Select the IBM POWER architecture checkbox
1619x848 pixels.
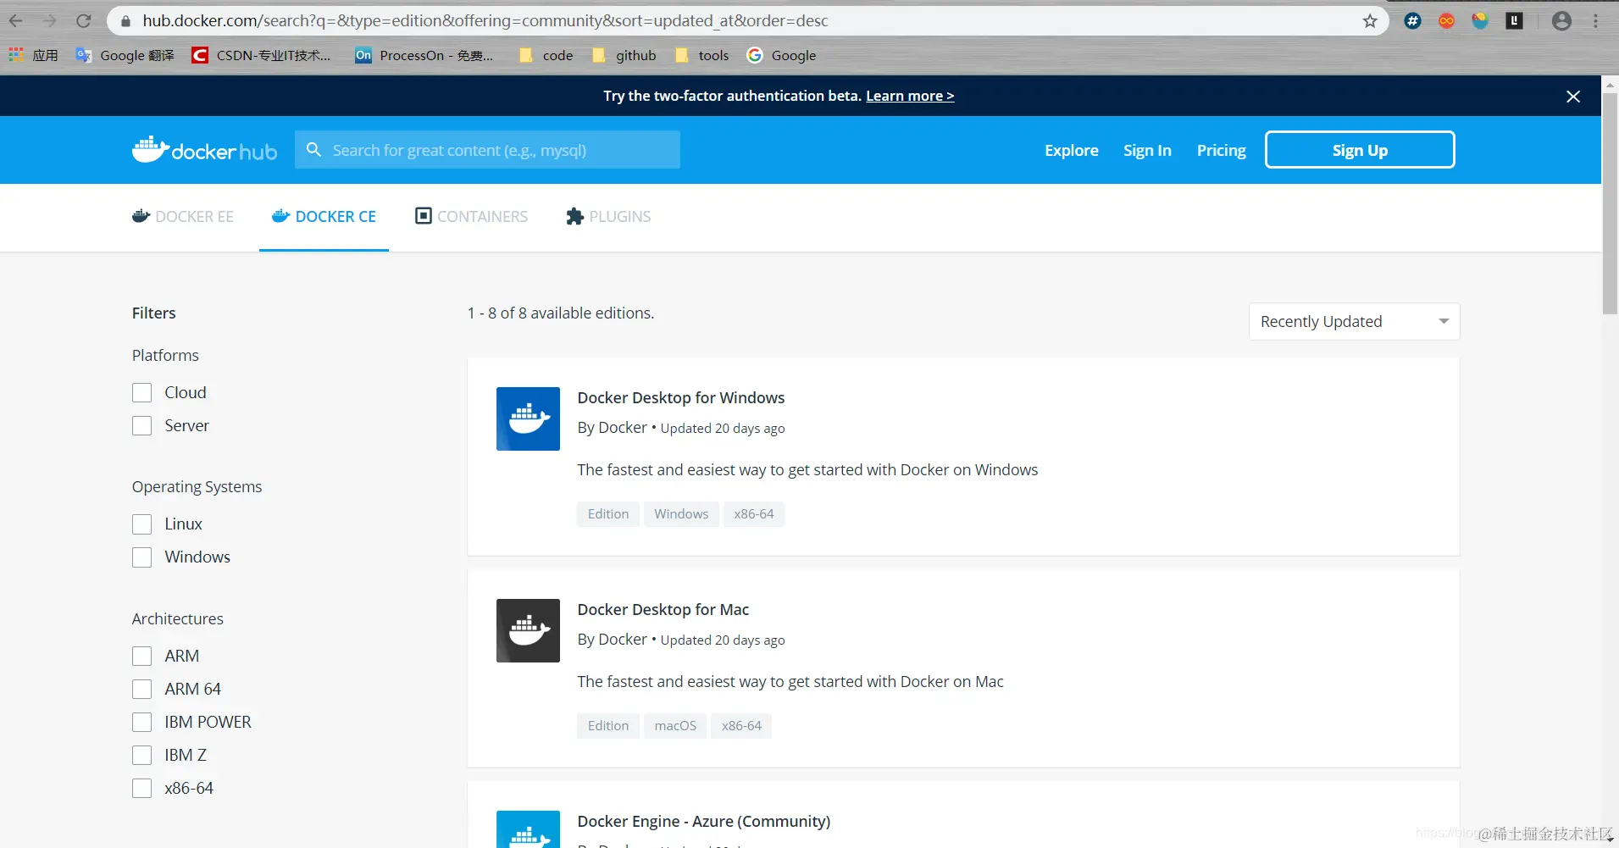(x=141, y=722)
